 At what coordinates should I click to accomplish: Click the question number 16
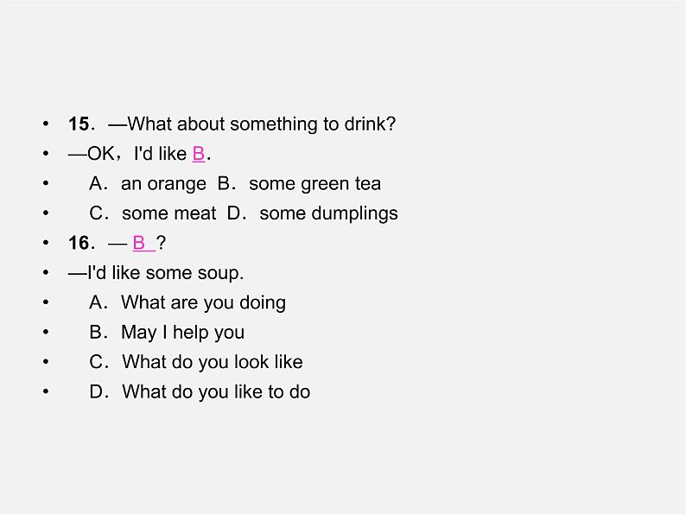point(79,244)
